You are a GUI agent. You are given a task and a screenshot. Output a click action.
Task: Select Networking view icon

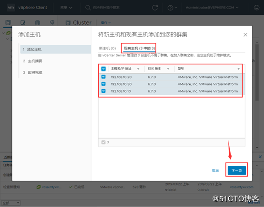[x=52, y=22]
